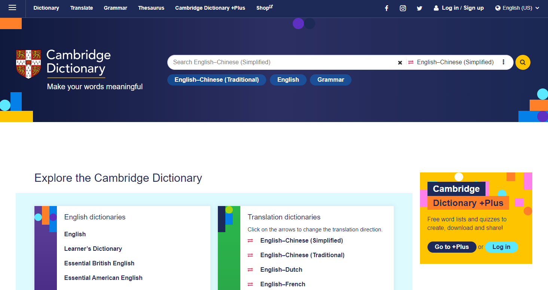Click the user profile icon beside Log in
This screenshot has width=548, height=290.
pyautogui.click(x=436, y=8)
